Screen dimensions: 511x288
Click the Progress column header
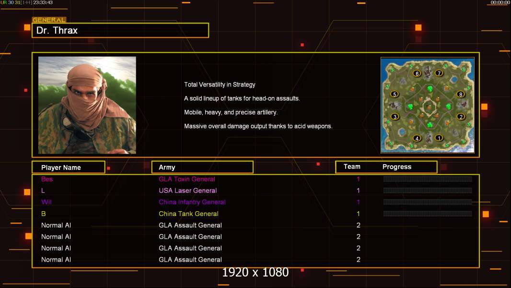tap(396, 167)
